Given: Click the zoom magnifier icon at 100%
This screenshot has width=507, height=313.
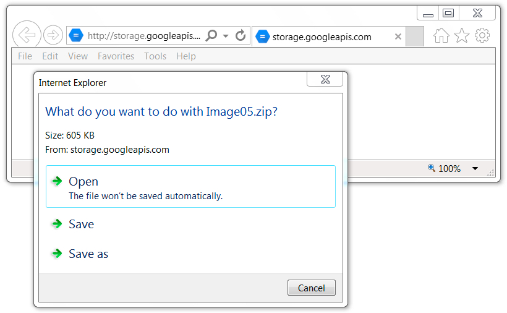Looking at the screenshot, I should (x=432, y=168).
